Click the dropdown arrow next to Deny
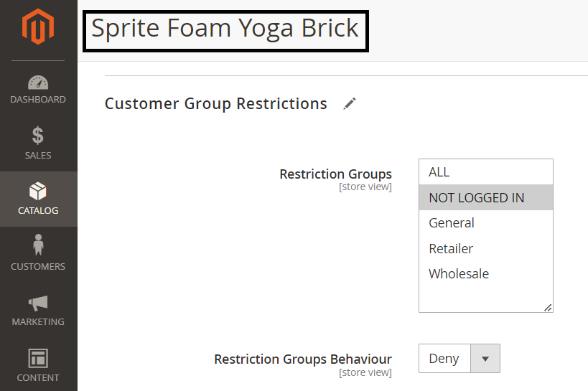The height and width of the screenshot is (391, 588). [x=485, y=359]
